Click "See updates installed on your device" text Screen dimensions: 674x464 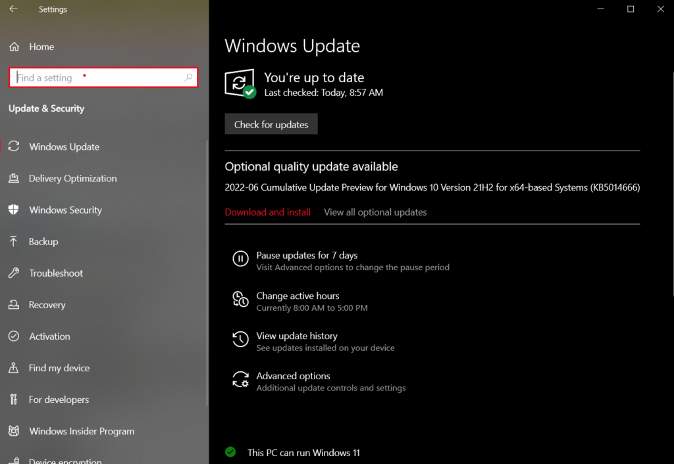325,348
